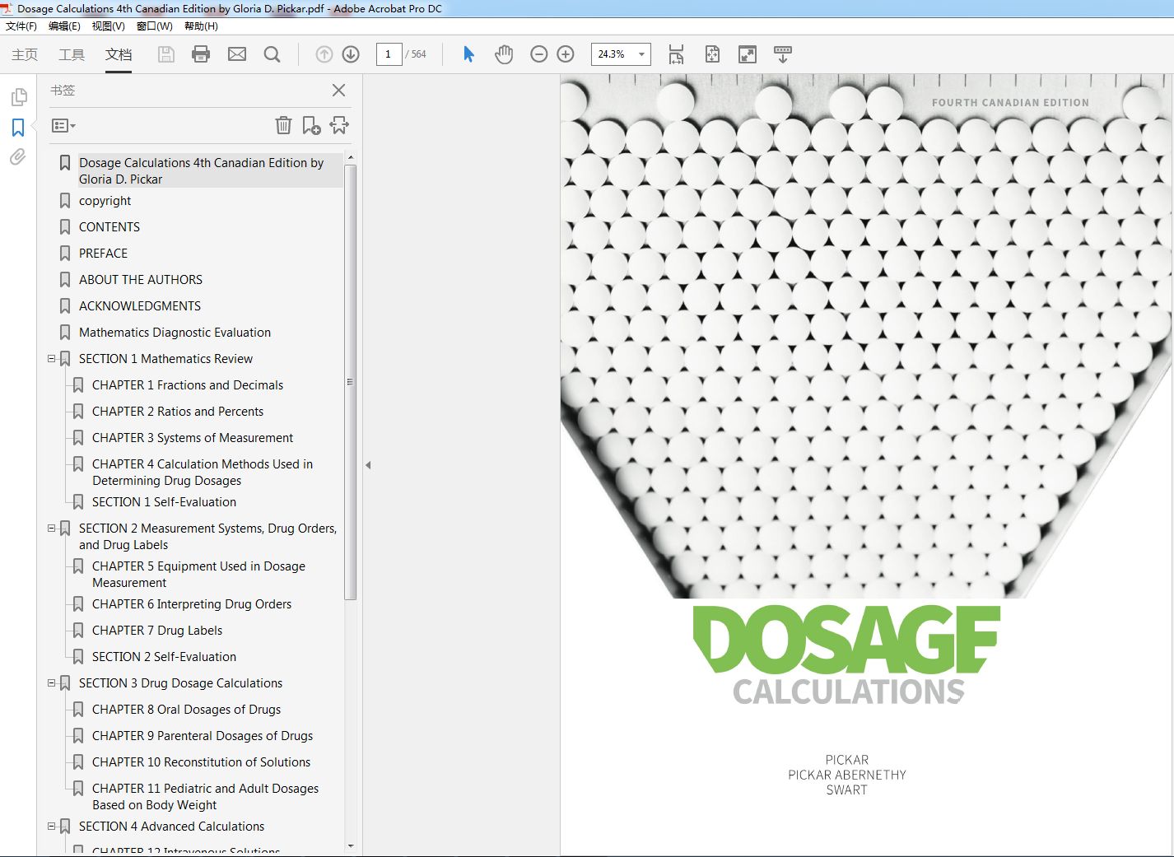Open the copyright bookmark

pyautogui.click(x=105, y=201)
